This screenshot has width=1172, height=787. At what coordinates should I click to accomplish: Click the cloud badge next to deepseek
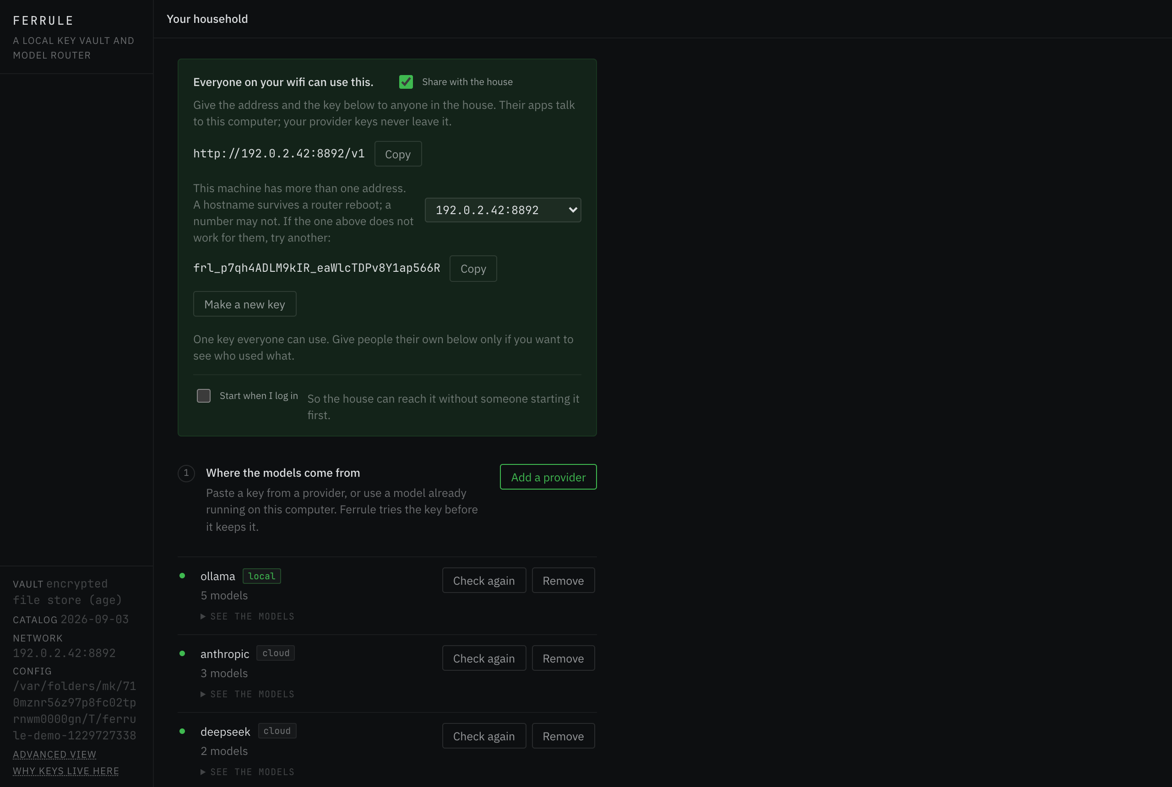(x=277, y=731)
